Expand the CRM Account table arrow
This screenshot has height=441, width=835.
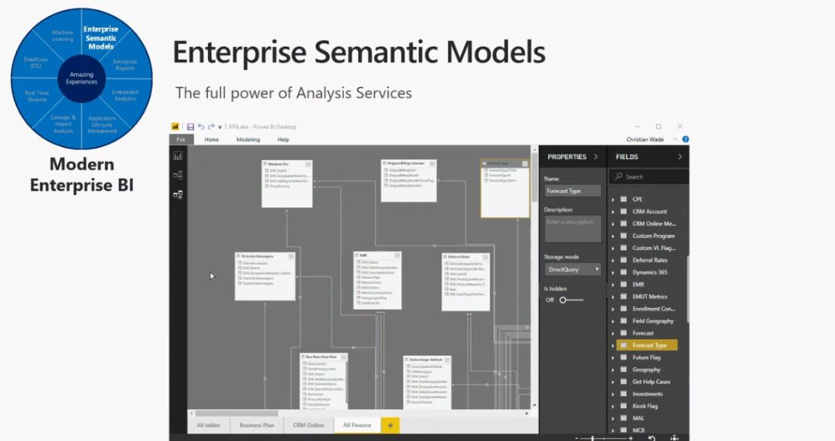click(x=613, y=212)
